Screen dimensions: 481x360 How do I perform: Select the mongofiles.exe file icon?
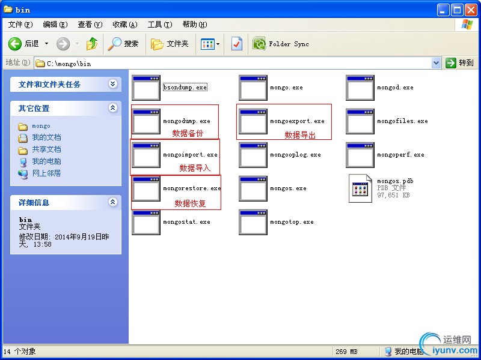(360, 122)
